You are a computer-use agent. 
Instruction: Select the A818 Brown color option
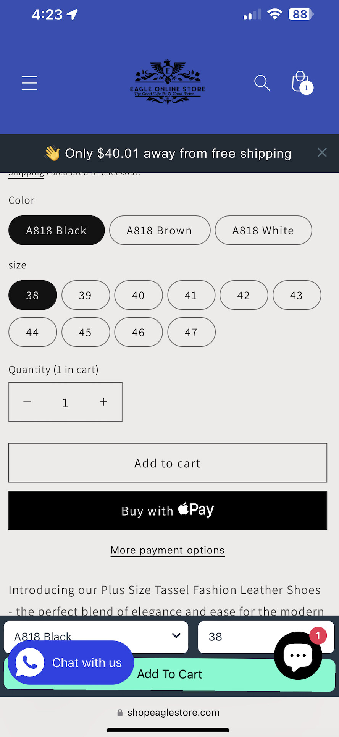160,230
